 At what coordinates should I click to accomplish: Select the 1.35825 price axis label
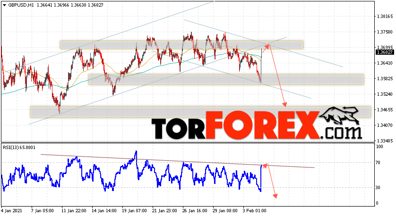click(385, 79)
